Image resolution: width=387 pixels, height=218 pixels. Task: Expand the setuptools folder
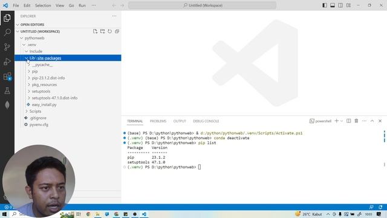[x=68, y=91]
